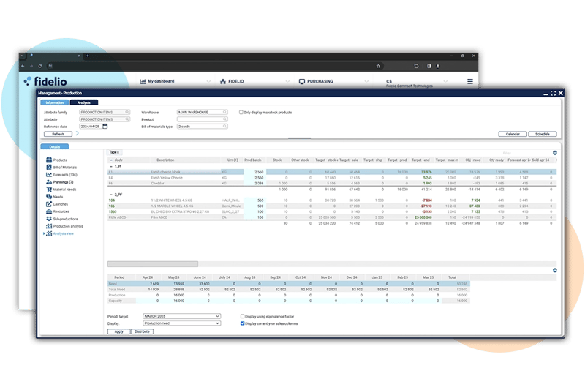Bookmark page with browser star icon
Viewport: 585px width, 390px height.
[378, 66]
